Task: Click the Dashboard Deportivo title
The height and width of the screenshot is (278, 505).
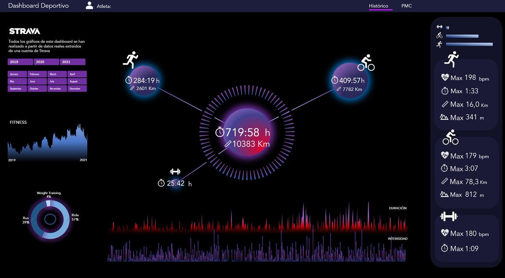Action: click(x=38, y=6)
